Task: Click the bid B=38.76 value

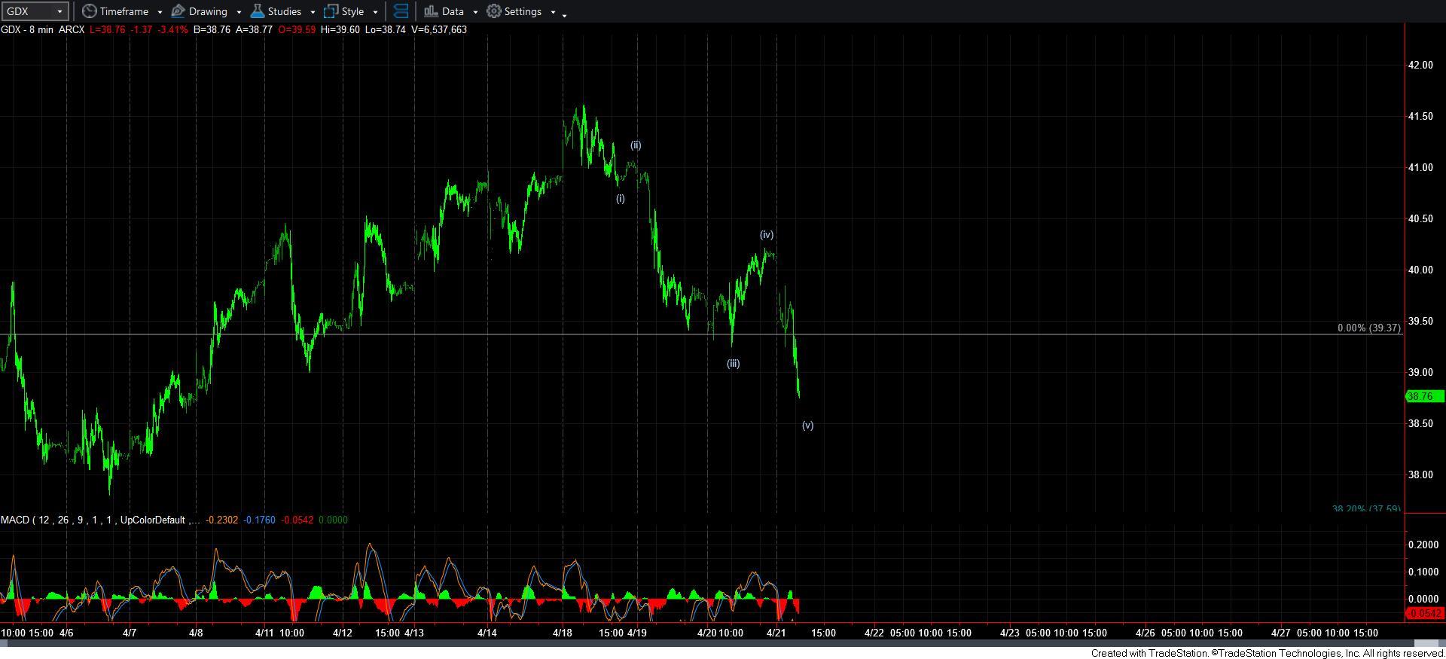Action: [212, 29]
